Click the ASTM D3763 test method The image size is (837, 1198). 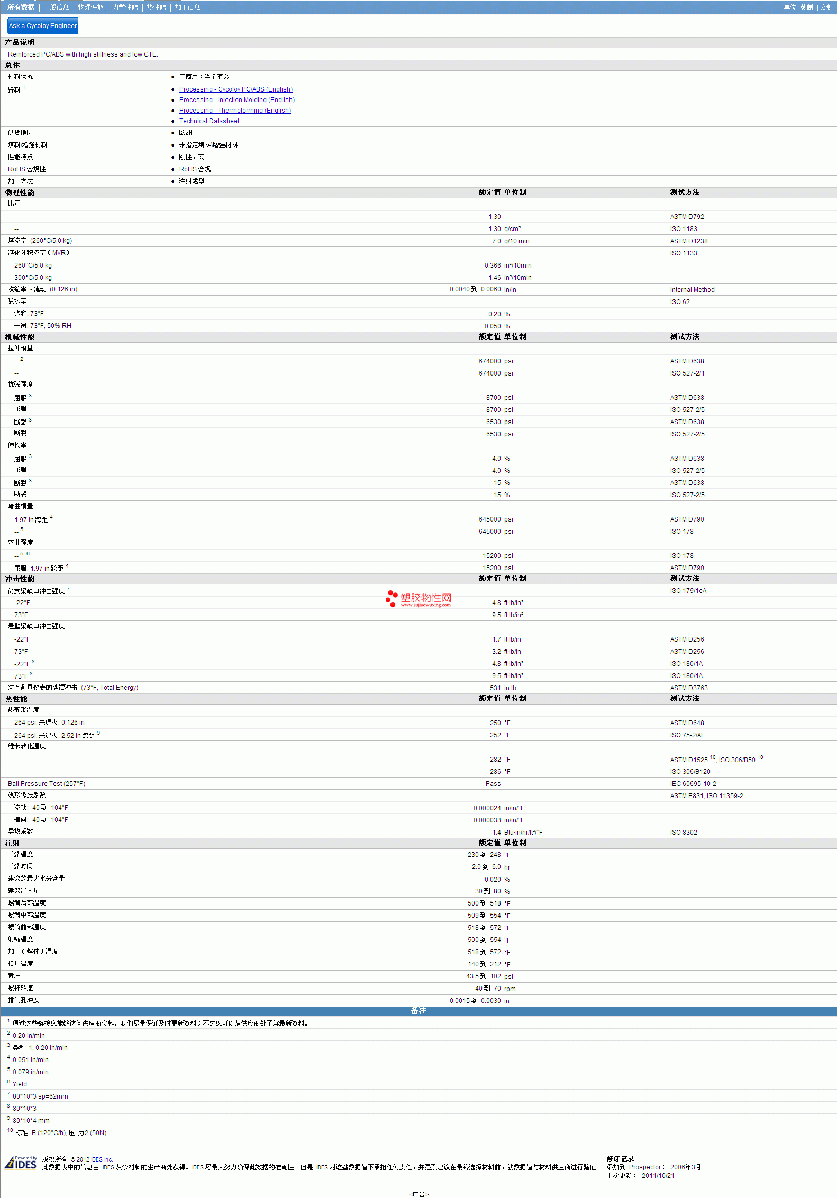point(688,688)
